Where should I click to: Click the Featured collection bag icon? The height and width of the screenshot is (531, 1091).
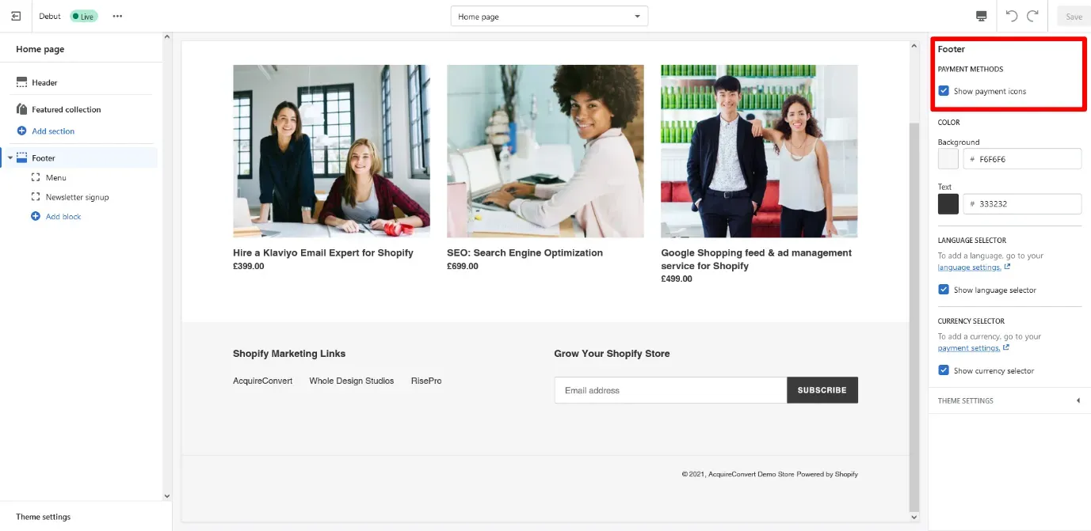pyautogui.click(x=22, y=109)
